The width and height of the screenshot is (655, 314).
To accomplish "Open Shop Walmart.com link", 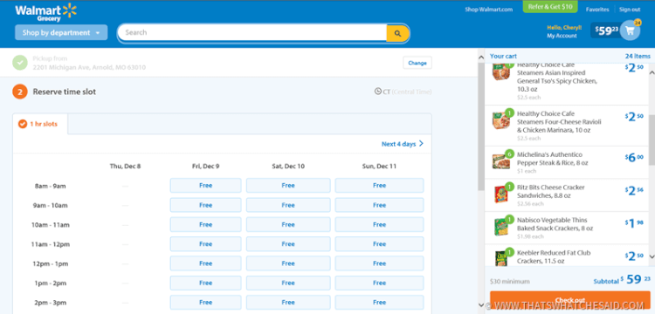I will click(x=488, y=10).
